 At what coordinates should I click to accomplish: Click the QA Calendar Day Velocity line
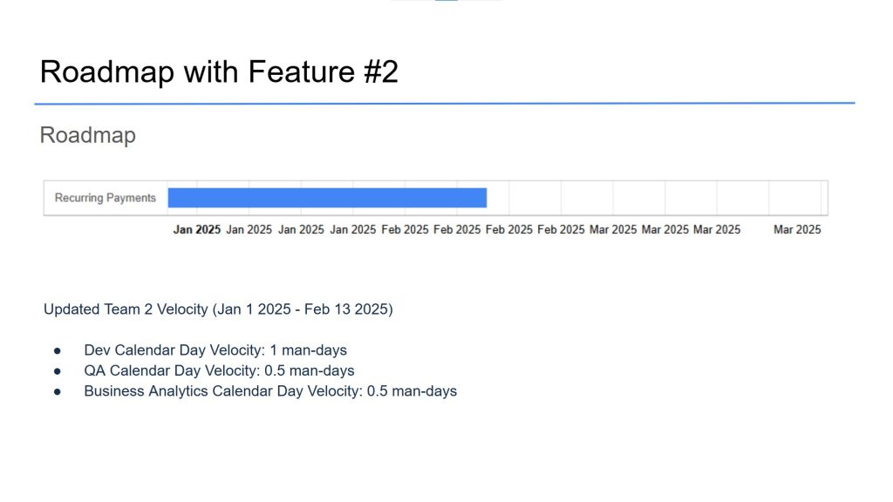[x=219, y=370]
